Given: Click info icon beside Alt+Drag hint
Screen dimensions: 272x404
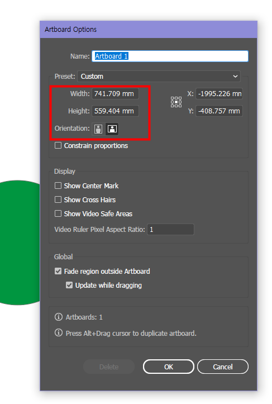Looking at the screenshot, I should pos(59,332).
